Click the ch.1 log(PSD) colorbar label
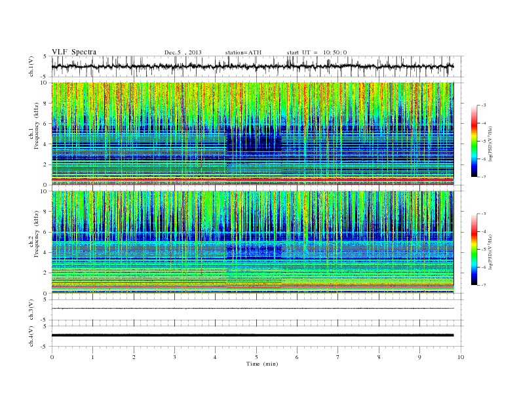519x401 pixels. tap(490, 143)
